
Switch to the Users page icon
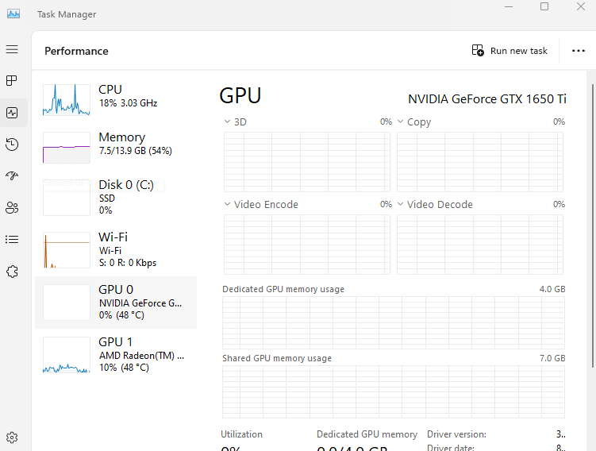tap(12, 208)
